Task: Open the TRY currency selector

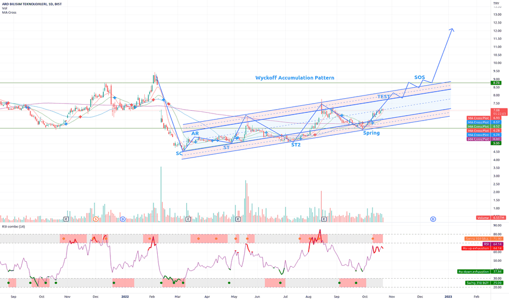Action: (496, 3)
